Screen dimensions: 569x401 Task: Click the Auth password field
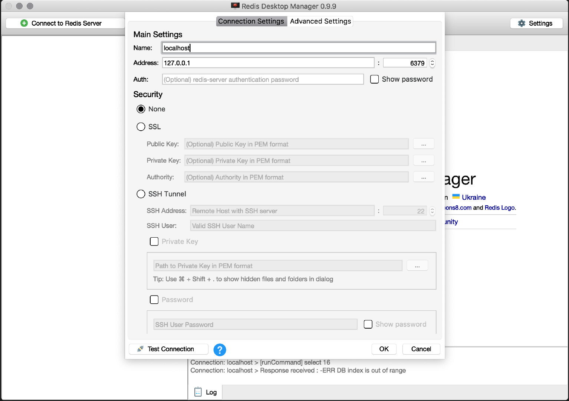(x=263, y=79)
